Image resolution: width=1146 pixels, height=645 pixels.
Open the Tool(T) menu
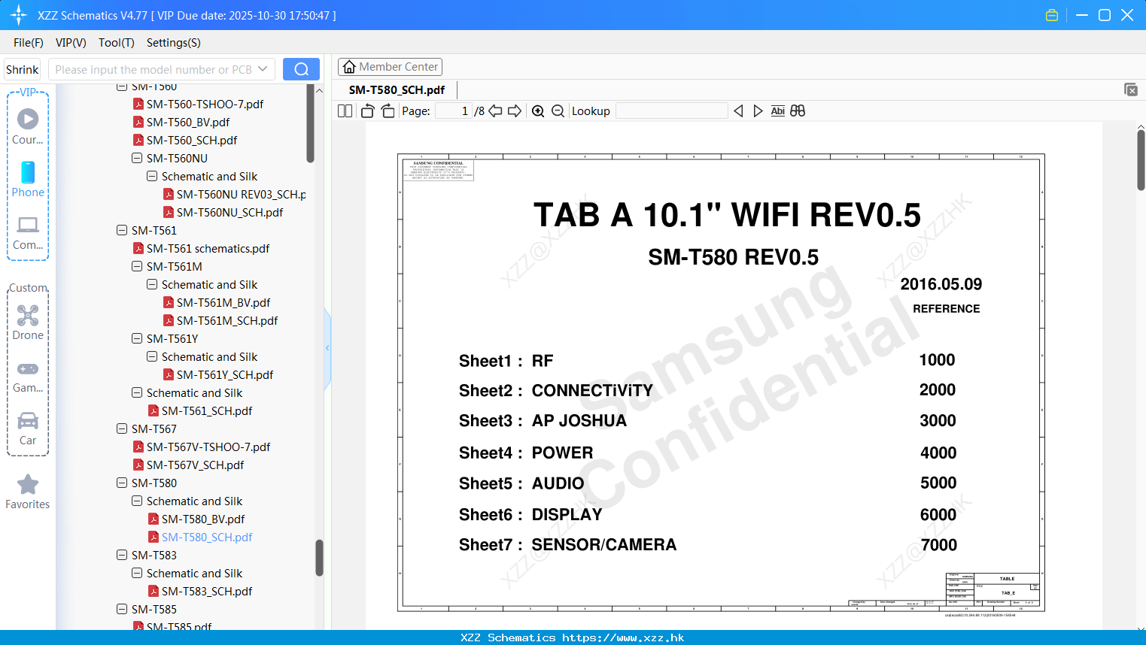117,43
